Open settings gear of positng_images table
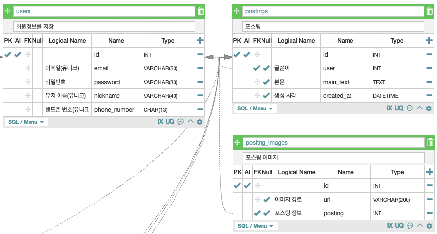 (429, 226)
